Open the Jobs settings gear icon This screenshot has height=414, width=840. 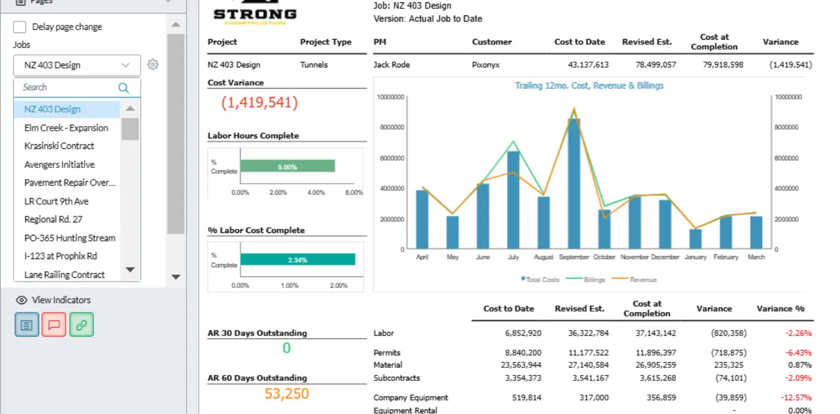pyautogui.click(x=153, y=64)
